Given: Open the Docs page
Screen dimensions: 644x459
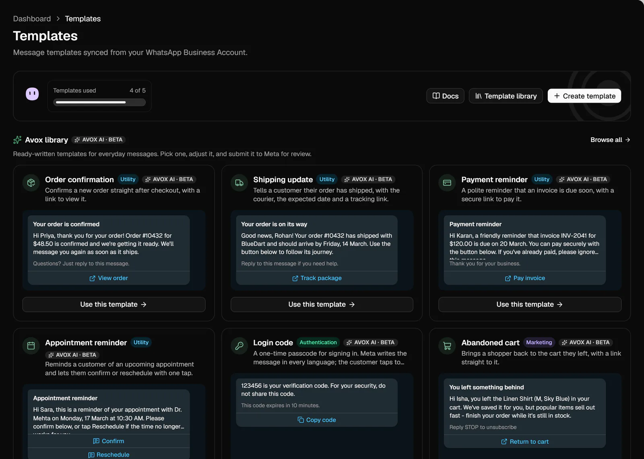Looking at the screenshot, I should [446, 96].
